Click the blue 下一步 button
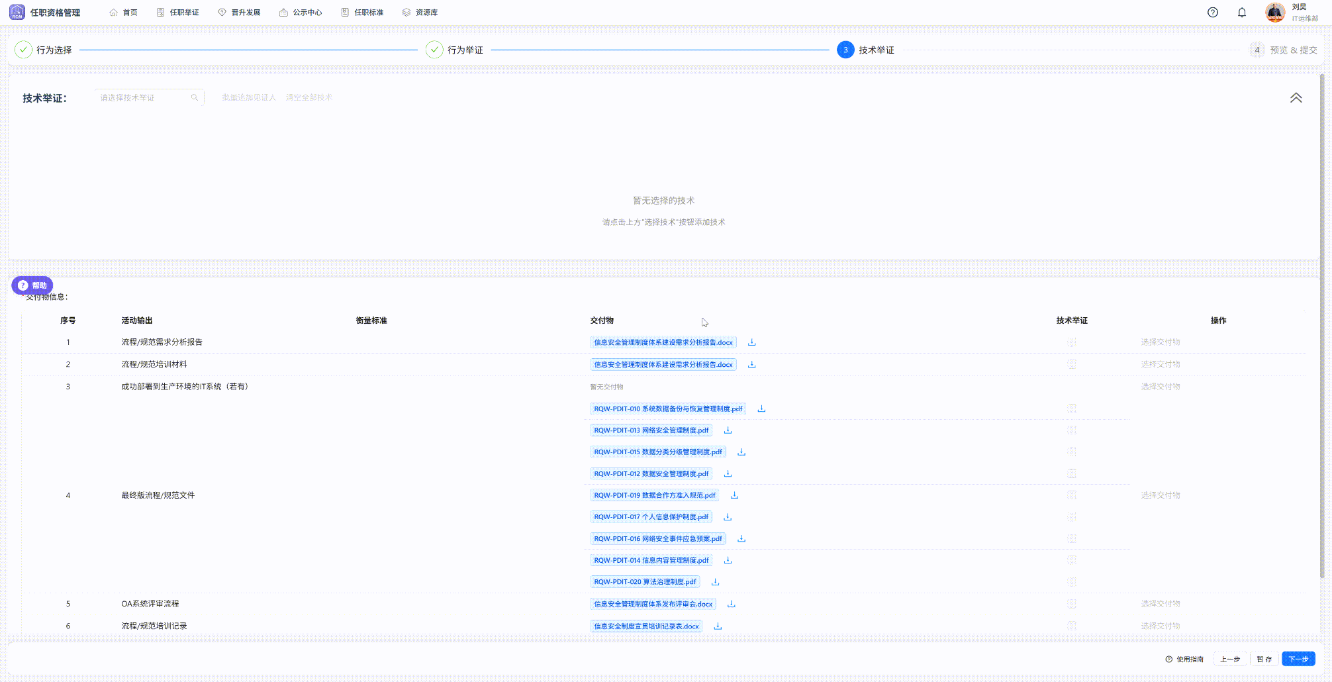The height and width of the screenshot is (682, 1332). tap(1298, 659)
